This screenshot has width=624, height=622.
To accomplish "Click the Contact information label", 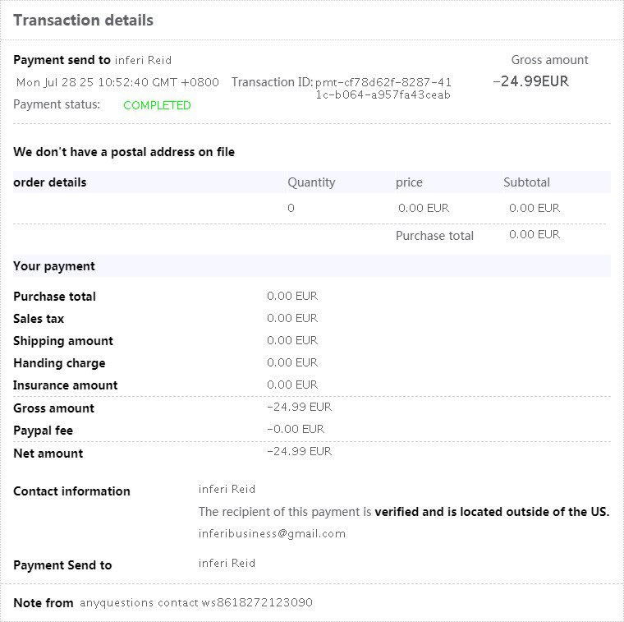I will pyautogui.click(x=71, y=491).
